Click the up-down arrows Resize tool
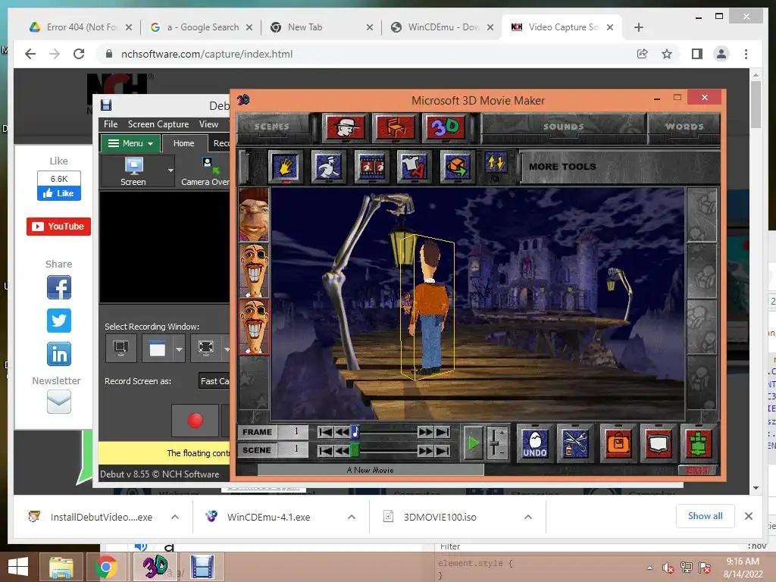 tap(496, 162)
